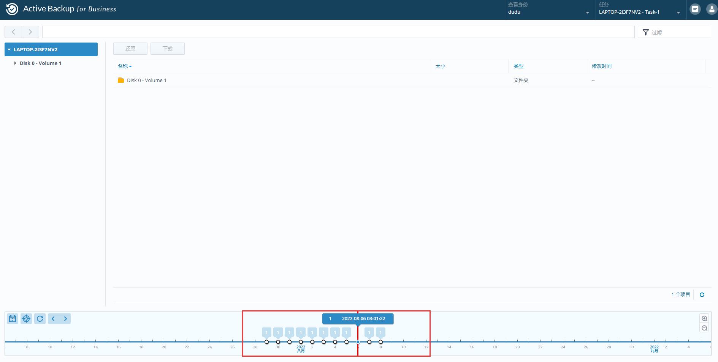Viewport: 718px width, 362px height.
Task: Refresh the file list at bottom right
Action: coord(702,295)
